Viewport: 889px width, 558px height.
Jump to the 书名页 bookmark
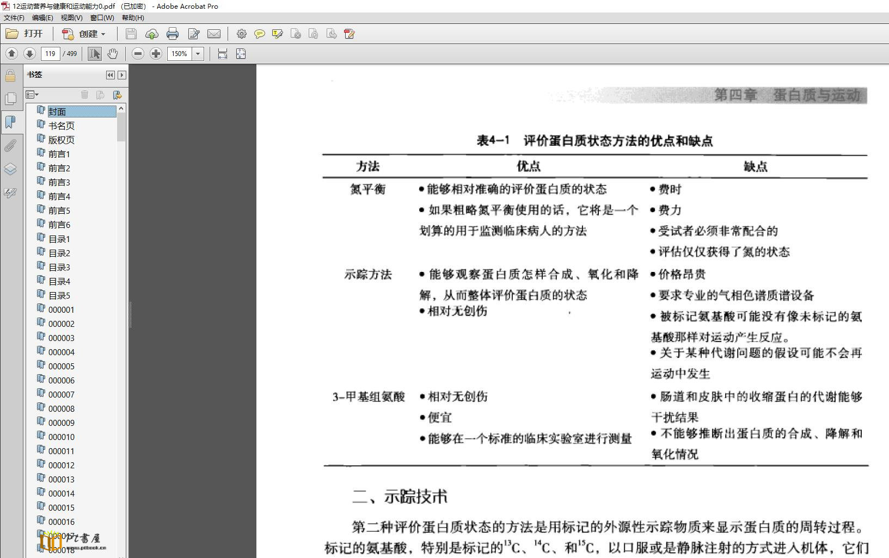(x=62, y=126)
